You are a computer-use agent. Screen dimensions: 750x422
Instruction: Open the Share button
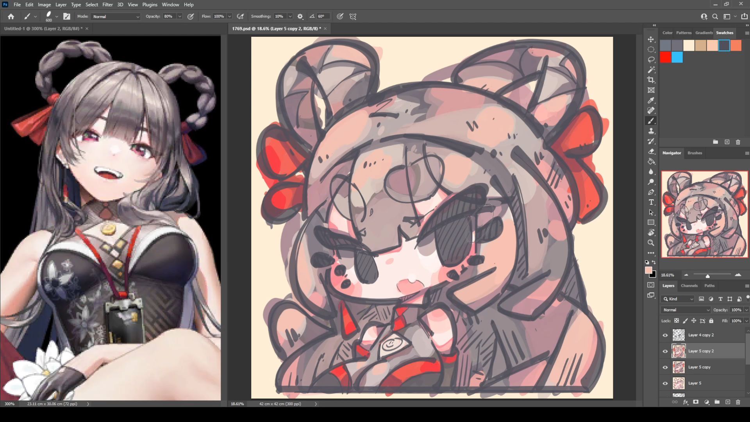pyautogui.click(x=745, y=16)
